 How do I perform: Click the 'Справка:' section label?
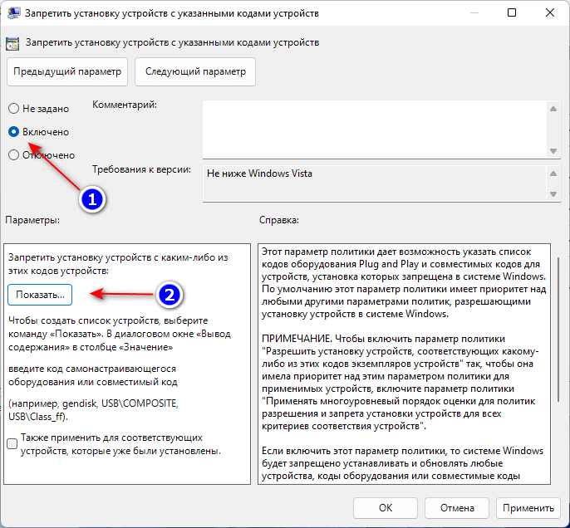tap(279, 220)
